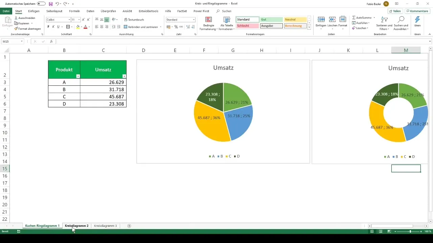Decrease the cell indent
433x243 pixels.
tap(114, 27)
